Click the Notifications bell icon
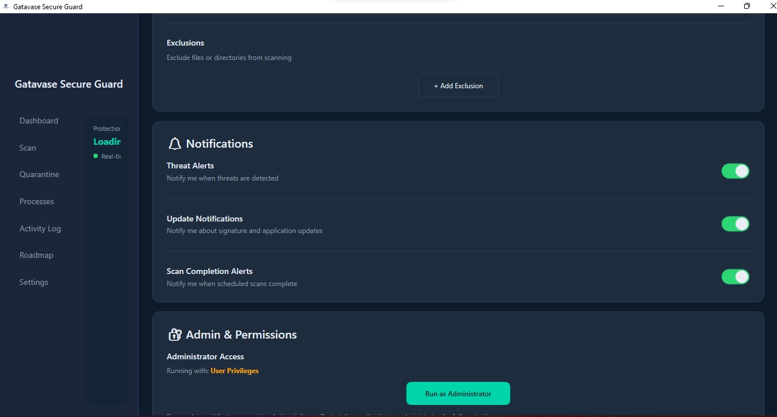 pos(174,144)
